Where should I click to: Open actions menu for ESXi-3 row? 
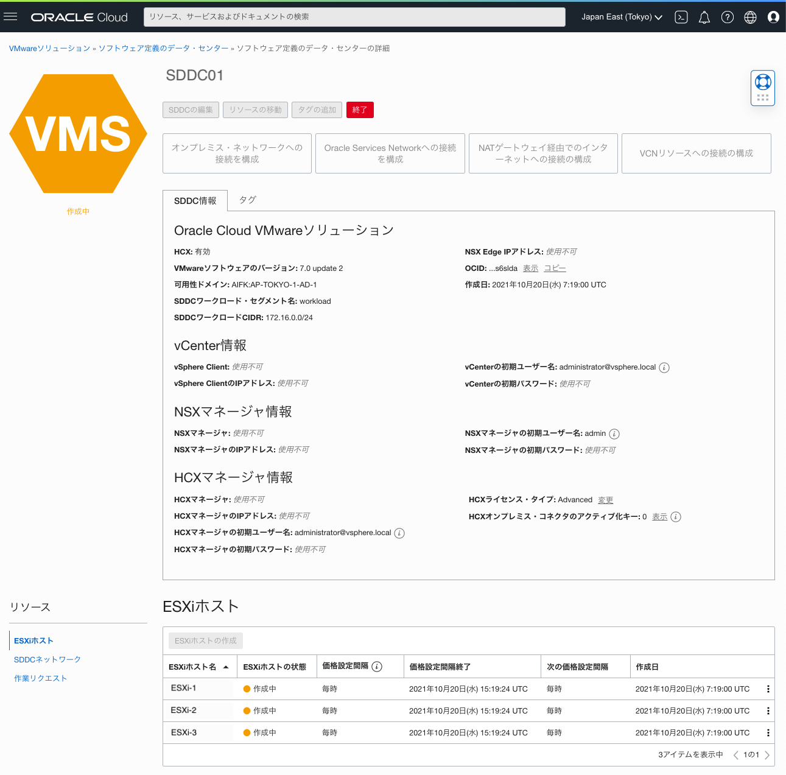pyautogui.click(x=768, y=733)
